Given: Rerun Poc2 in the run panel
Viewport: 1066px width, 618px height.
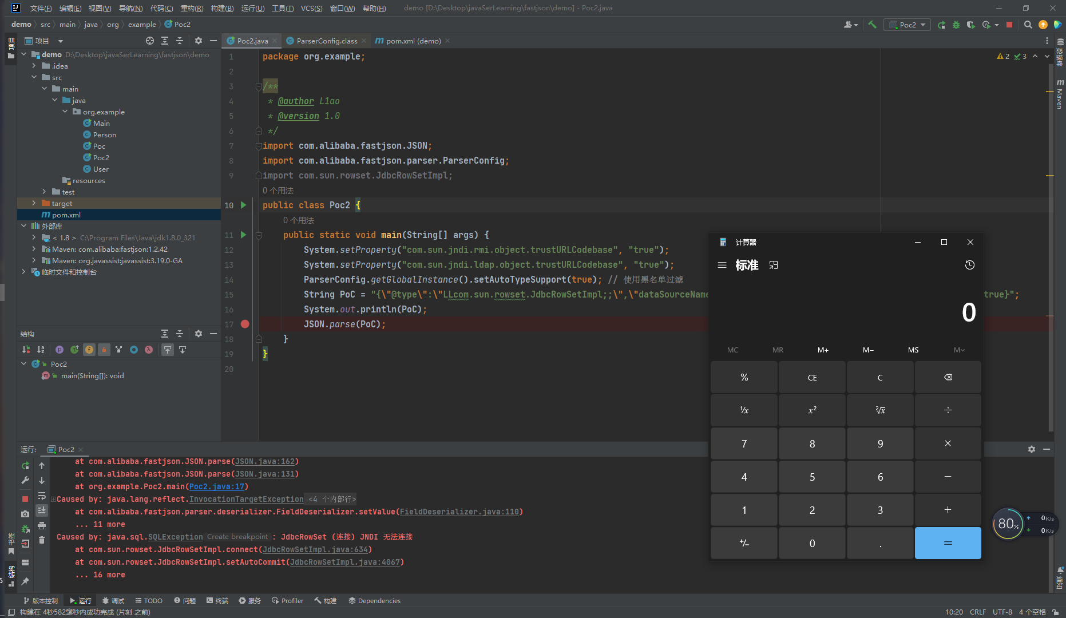Looking at the screenshot, I should (x=25, y=466).
